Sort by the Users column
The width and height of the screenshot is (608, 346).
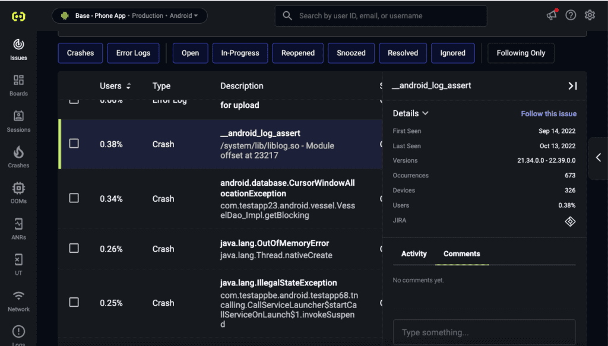tap(115, 86)
